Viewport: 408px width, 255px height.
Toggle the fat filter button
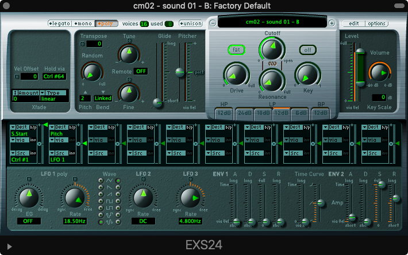pos(236,49)
